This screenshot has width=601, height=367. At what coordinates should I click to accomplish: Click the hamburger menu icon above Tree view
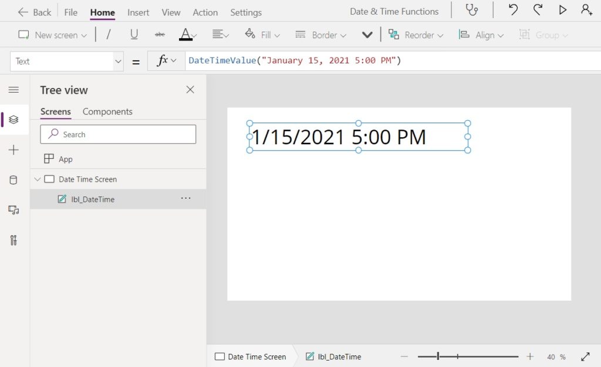point(13,90)
